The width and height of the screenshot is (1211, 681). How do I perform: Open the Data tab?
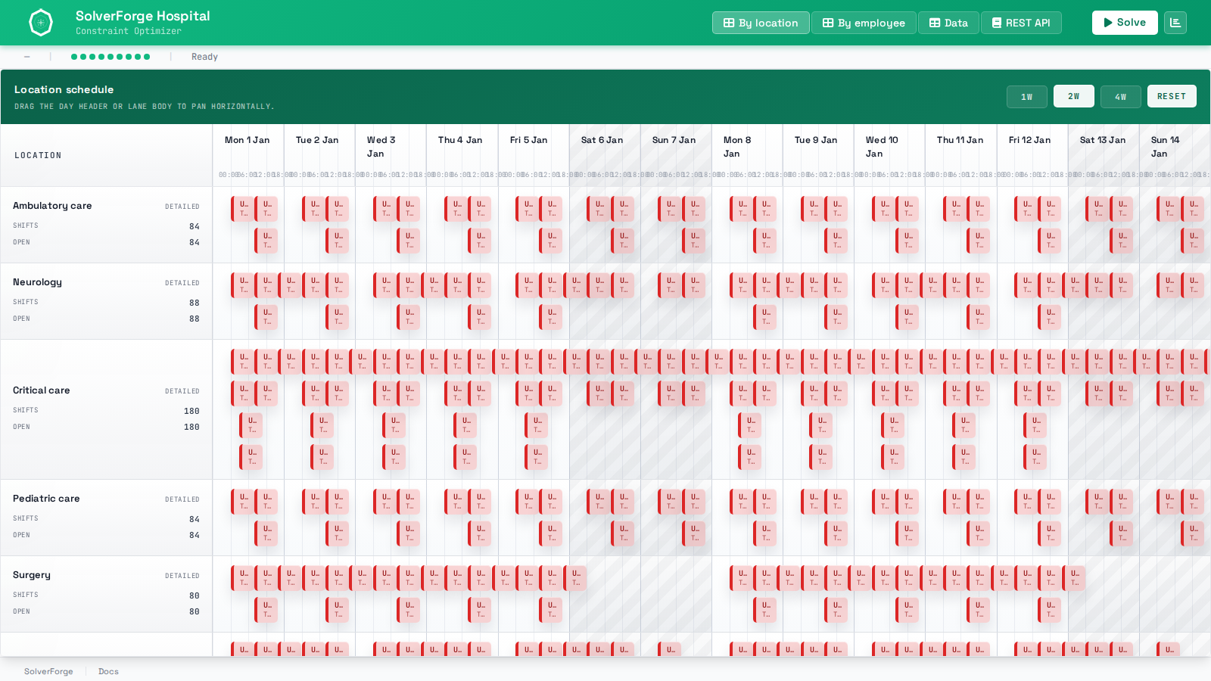click(x=948, y=23)
